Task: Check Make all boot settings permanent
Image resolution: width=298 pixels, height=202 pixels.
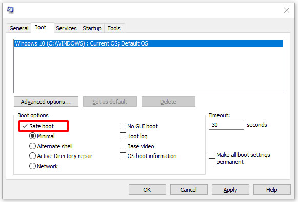Action: pos(212,155)
